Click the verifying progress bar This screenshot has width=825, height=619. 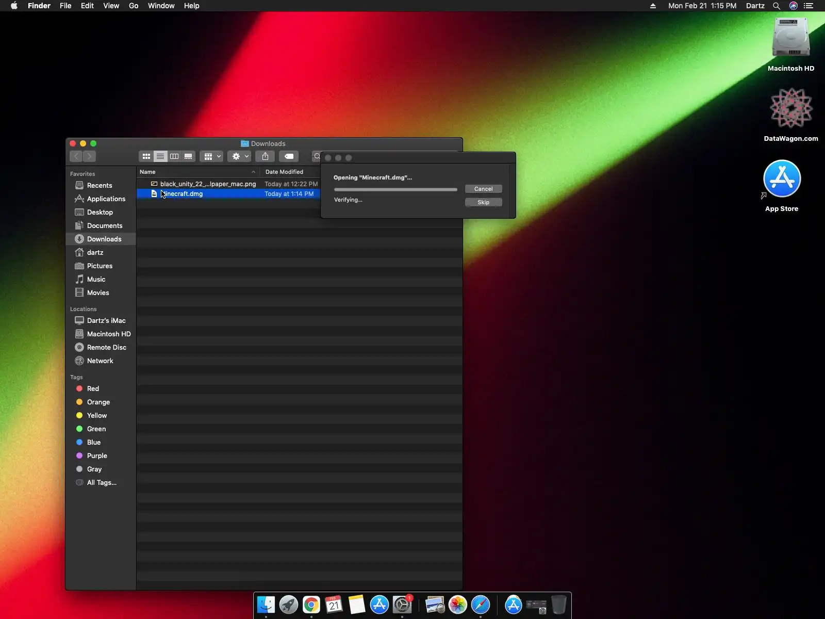point(395,189)
